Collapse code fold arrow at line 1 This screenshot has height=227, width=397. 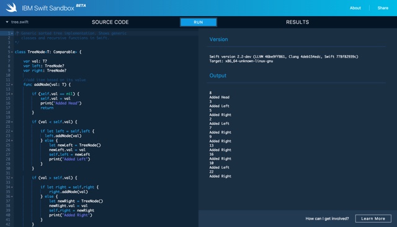(x=12, y=33)
